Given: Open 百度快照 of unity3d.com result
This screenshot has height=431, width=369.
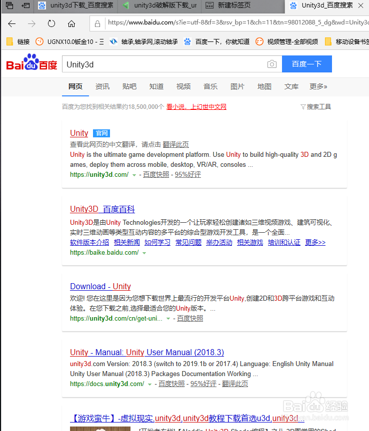Looking at the screenshot, I should pos(156,174).
